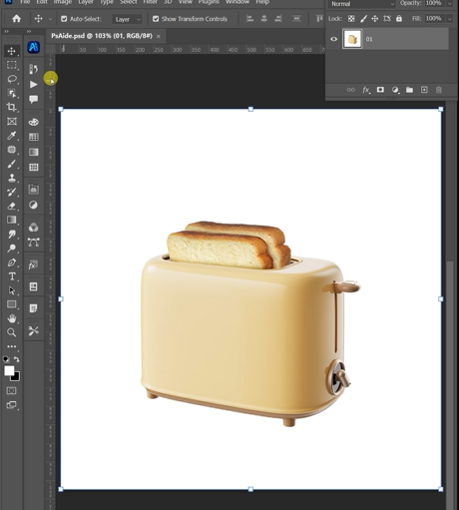The width and height of the screenshot is (459, 510).
Task: Click the color palette icon in PsAide panel
Action: (x=33, y=122)
